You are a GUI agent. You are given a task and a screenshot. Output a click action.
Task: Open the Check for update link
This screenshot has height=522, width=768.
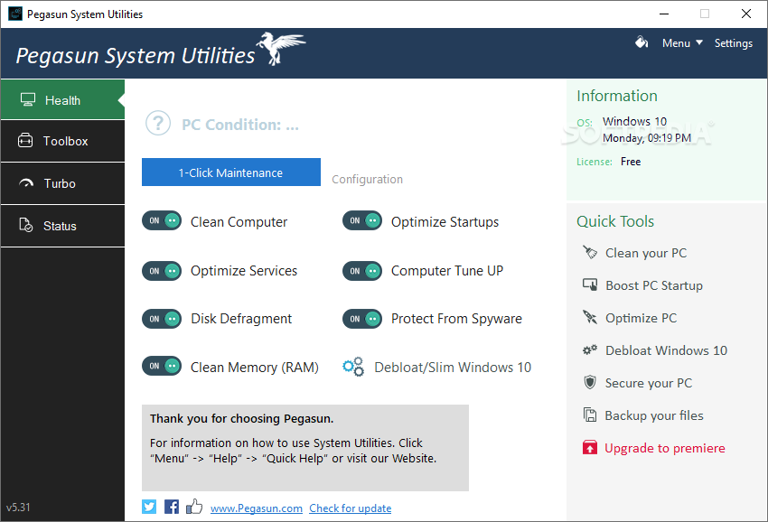[350, 508]
